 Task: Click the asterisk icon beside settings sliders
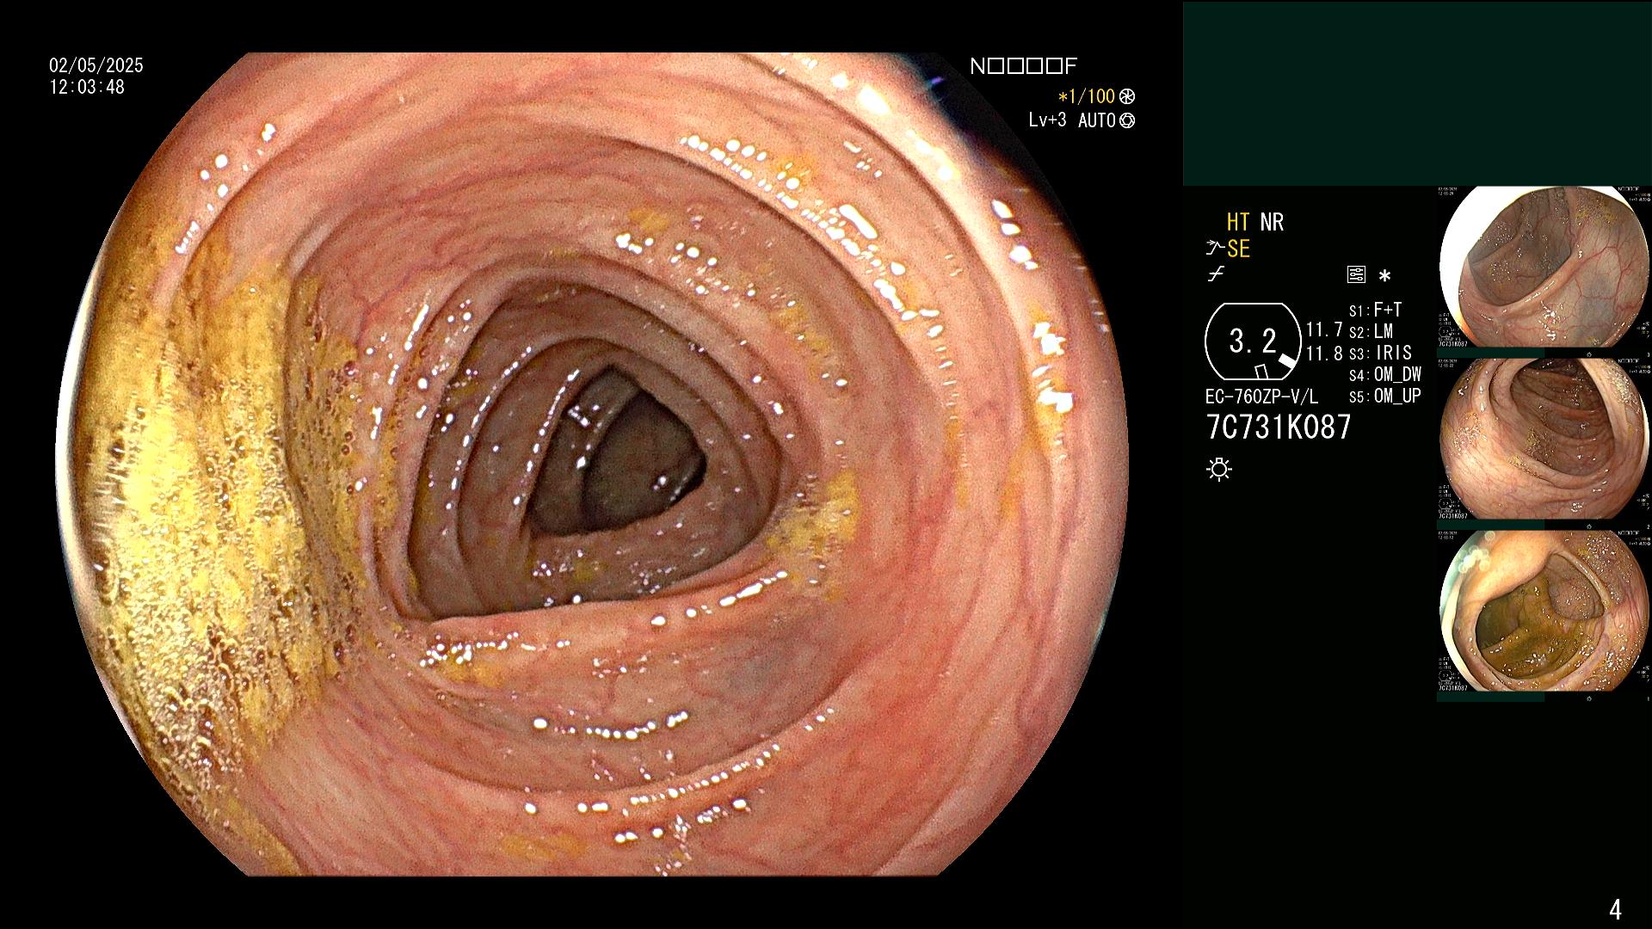pos(1384,276)
